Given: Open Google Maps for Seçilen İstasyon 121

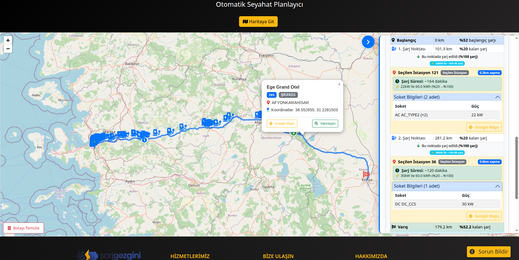Looking at the screenshot, I should (x=484, y=127).
